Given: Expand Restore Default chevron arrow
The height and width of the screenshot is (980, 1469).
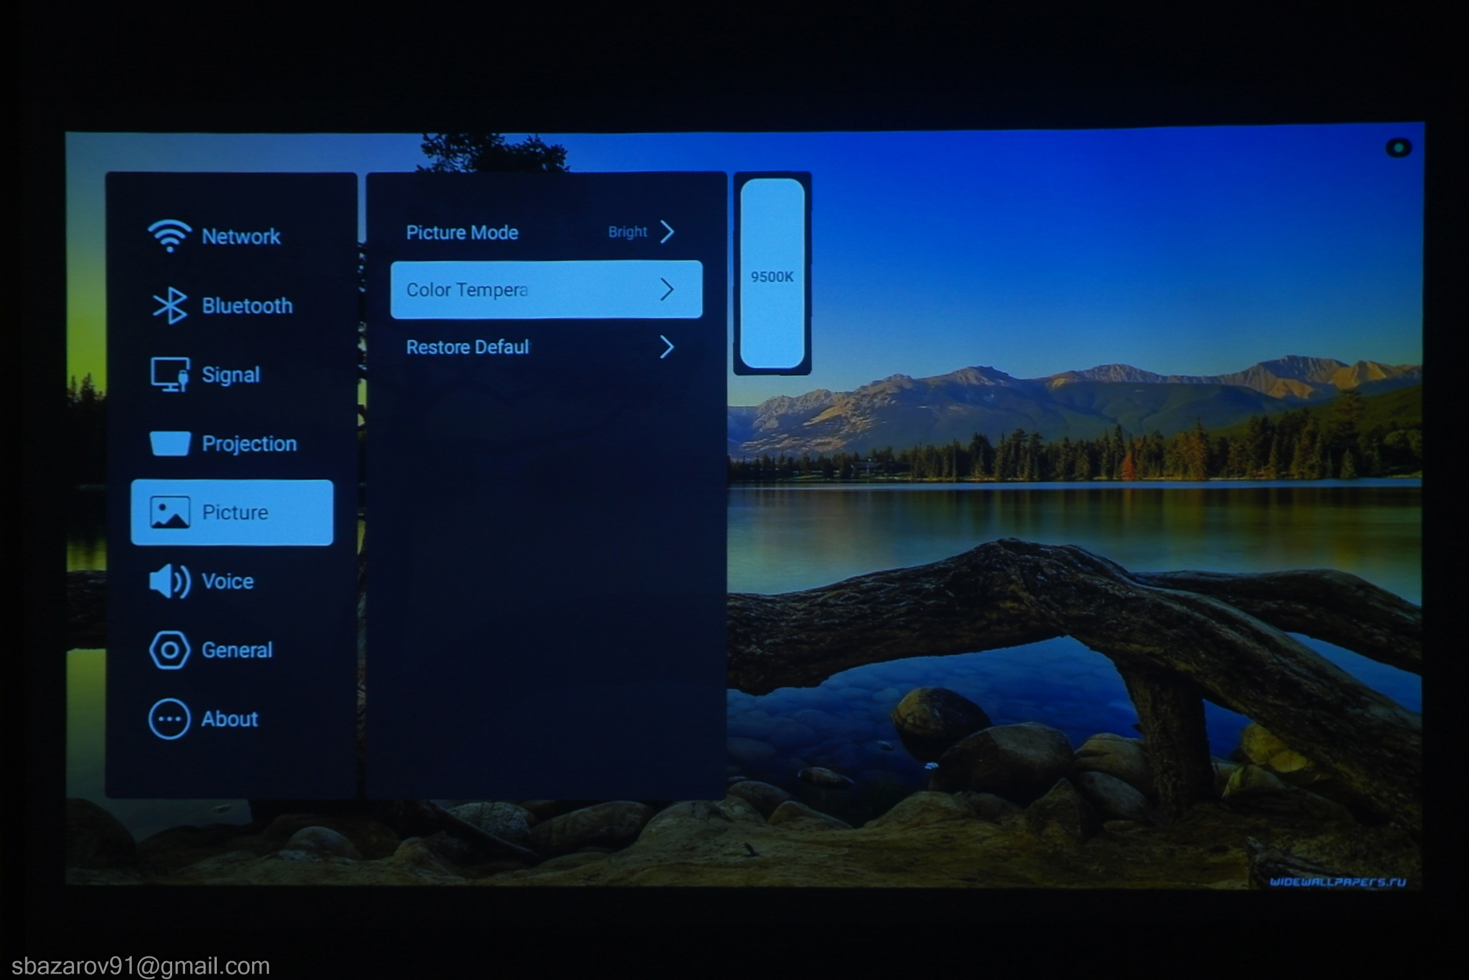Looking at the screenshot, I should coord(667,347).
